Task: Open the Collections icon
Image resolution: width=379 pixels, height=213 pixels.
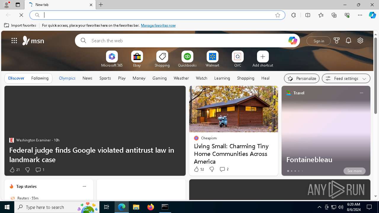Action: (334, 15)
